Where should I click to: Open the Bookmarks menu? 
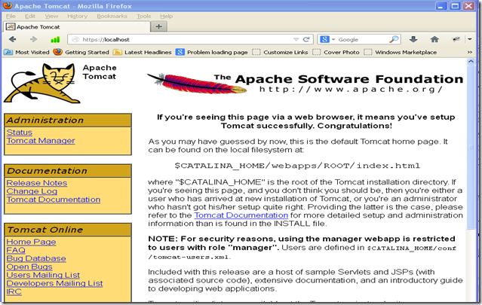[x=112, y=17]
